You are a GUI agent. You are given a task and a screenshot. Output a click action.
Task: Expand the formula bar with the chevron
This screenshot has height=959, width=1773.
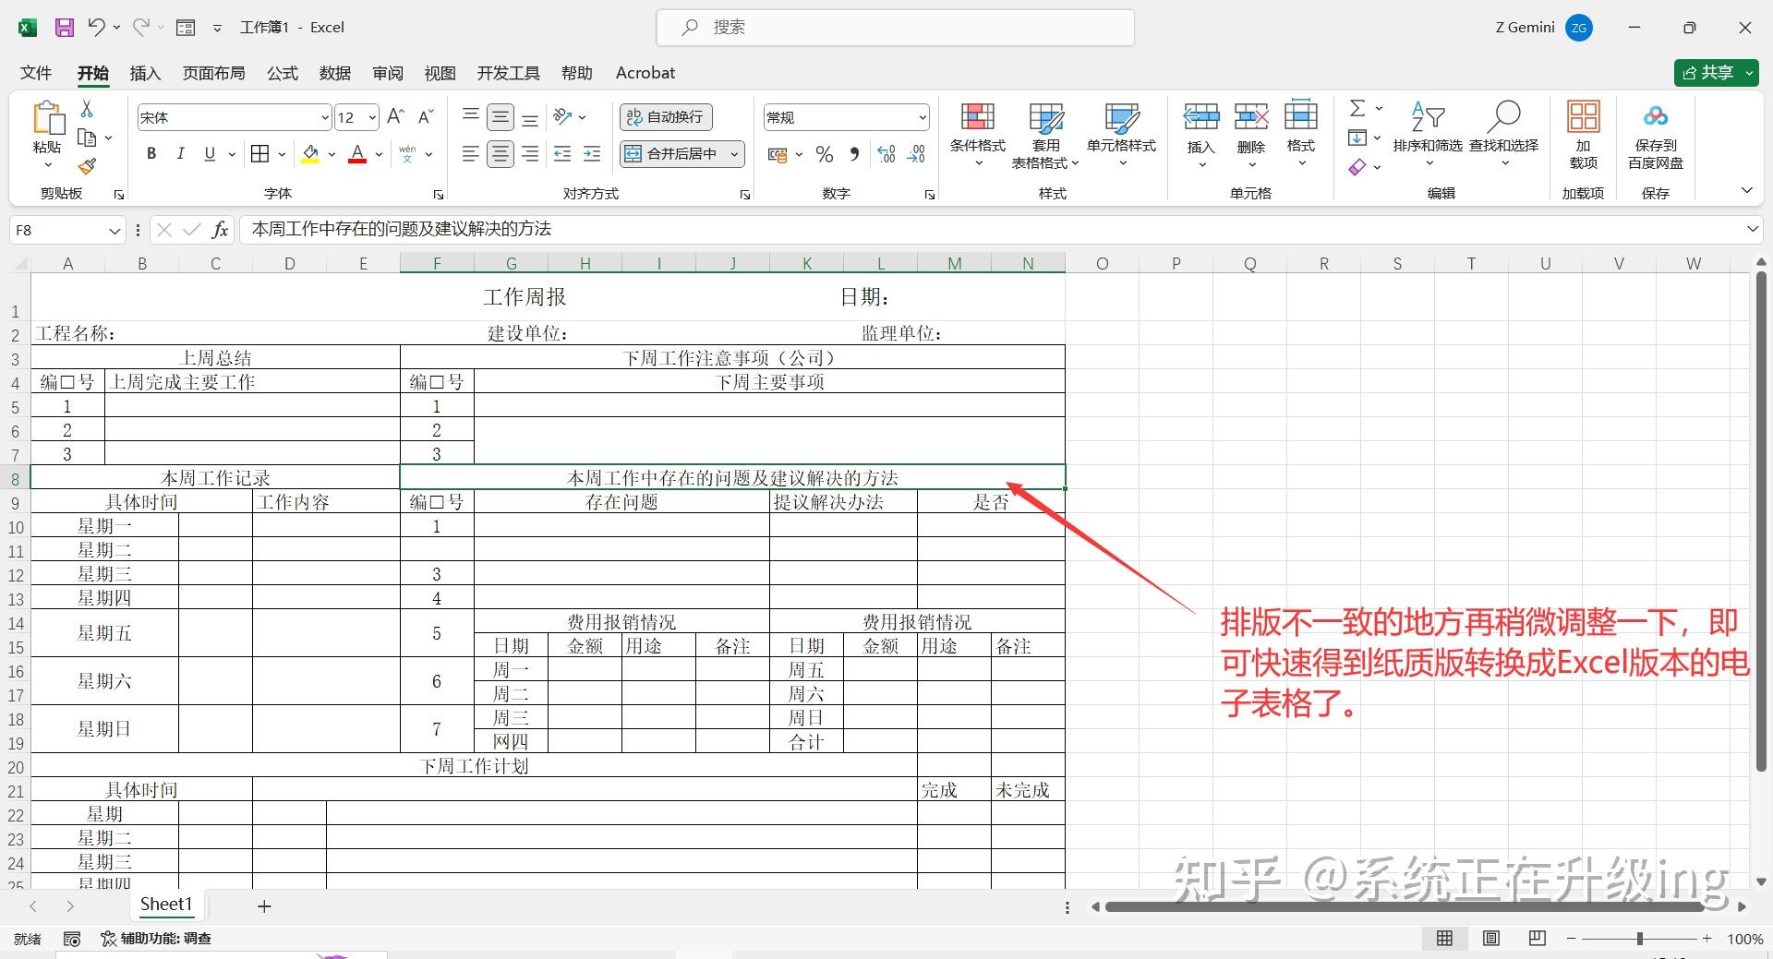(x=1752, y=229)
